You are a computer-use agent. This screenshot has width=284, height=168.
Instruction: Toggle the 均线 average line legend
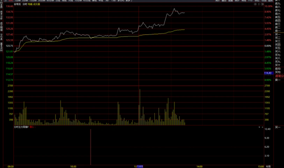(x=30, y=4)
